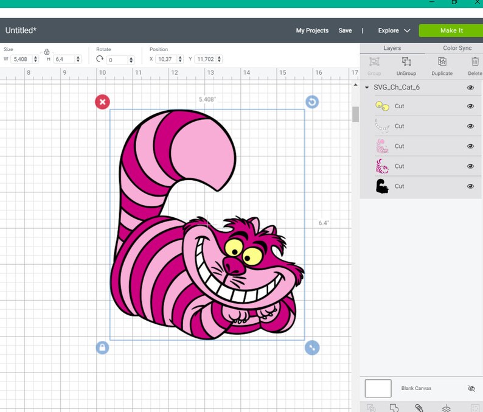Click the Slice icon at bottom panel
The height and width of the screenshot is (412, 483).
pos(371,408)
